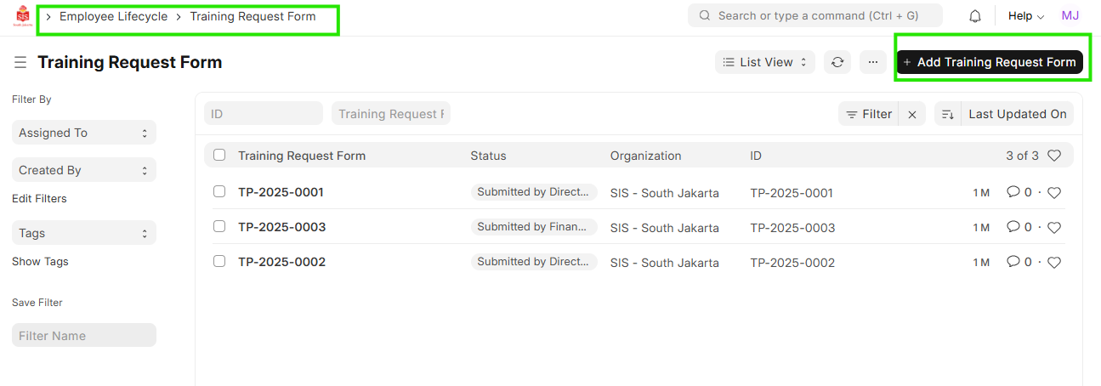Open the three-dot more options menu

(x=872, y=62)
